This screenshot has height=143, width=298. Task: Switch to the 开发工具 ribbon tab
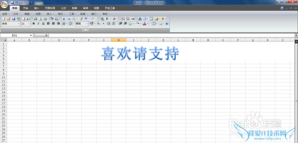(110, 8)
